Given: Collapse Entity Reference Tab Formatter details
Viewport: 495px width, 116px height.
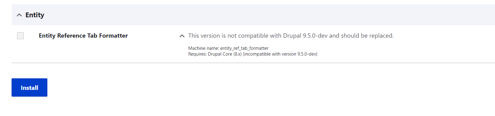Looking at the screenshot, I should 182,36.
